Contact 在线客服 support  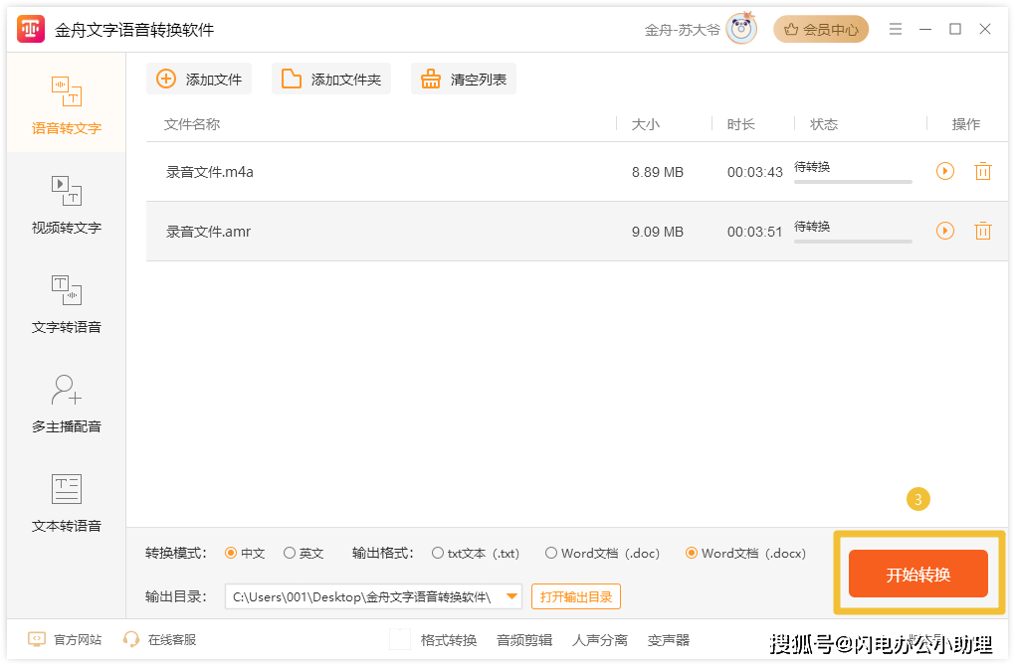click(159, 639)
